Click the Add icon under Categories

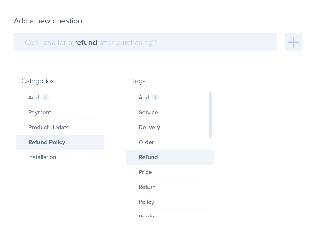coord(45,97)
